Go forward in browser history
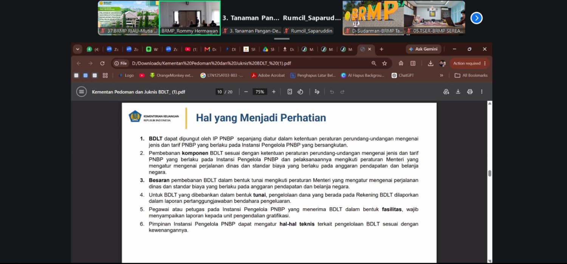 pyautogui.click(x=90, y=63)
